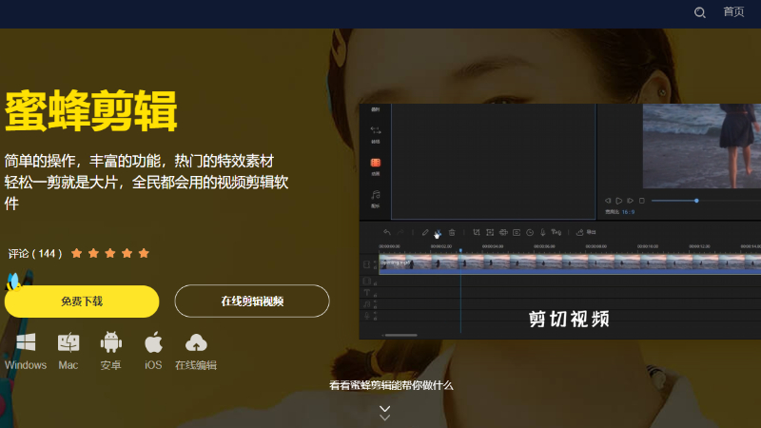Click the first orange rating star
The height and width of the screenshot is (428, 761).
[77, 253]
